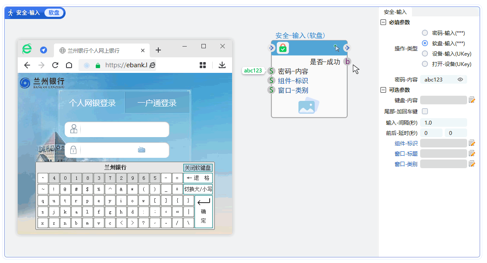Viewport: 487px width, 263px height.
Task: Click the green padlock icon on the node header
Action: coord(283,48)
